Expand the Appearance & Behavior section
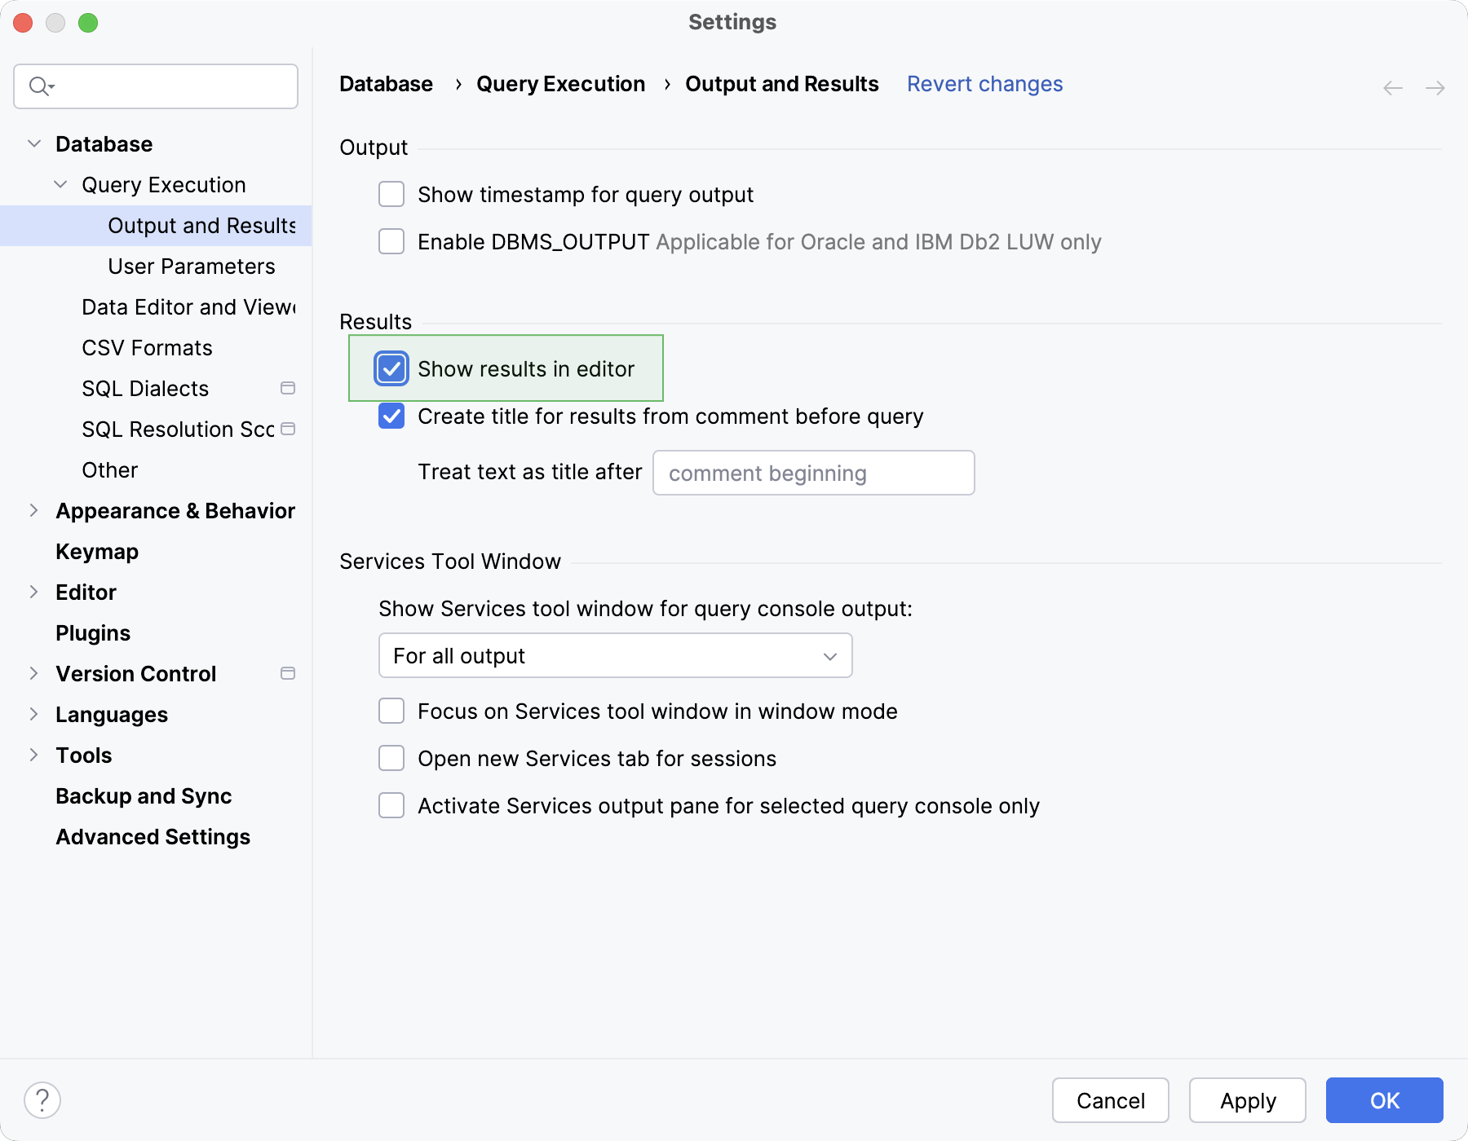The width and height of the screenshot is (1468, 1141). click(x=33, y=511)
